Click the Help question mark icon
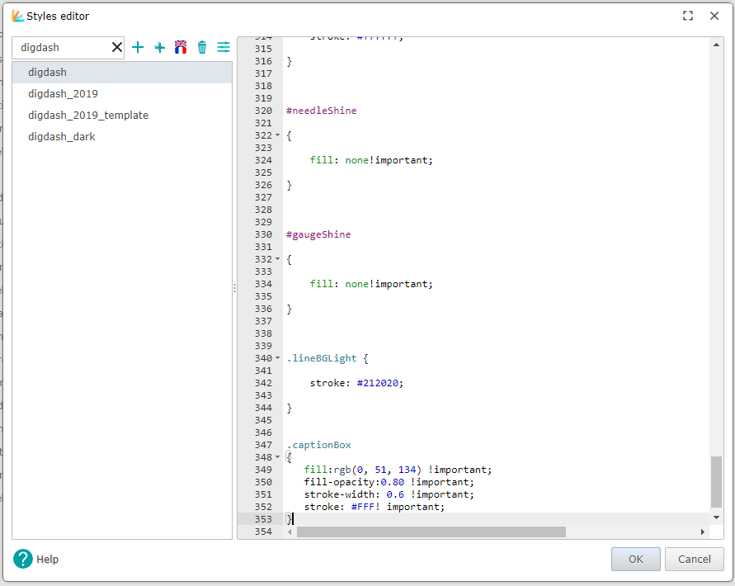The width and height of the screenshot is (735, 586). point(23,559)
